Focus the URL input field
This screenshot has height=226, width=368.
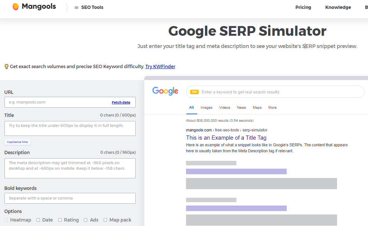coord(70,102)
